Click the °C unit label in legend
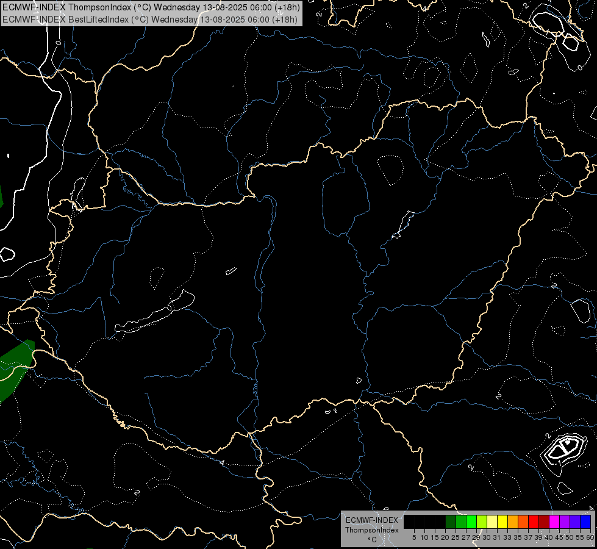Screen dimensions: 597x549 click(x=373, y=540)
